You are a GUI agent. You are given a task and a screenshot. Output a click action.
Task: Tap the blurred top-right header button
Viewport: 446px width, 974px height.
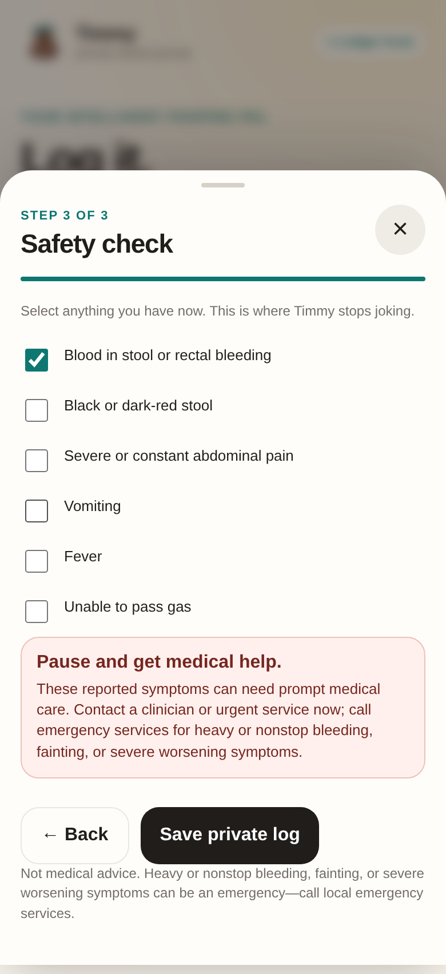pos(370,42)
